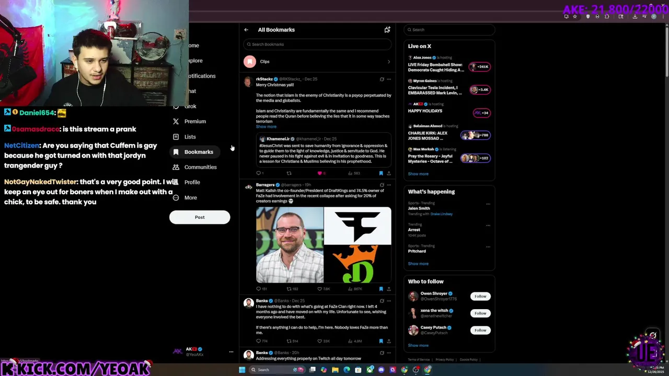
Task: Share the Banks Dec 25 post
Action: coord(388,341)
